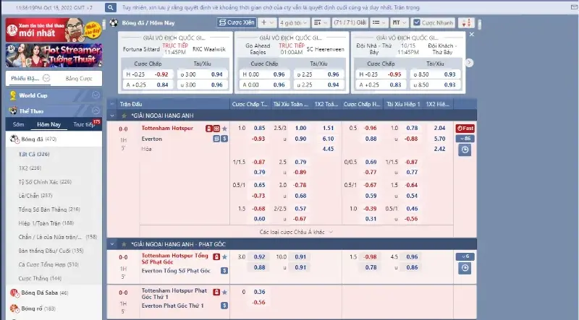Image resolution: width=579 pixels, height=320 pixels.
Task: Open scoreboard icon next to Tottenham Hotspur
Action: 216,129
